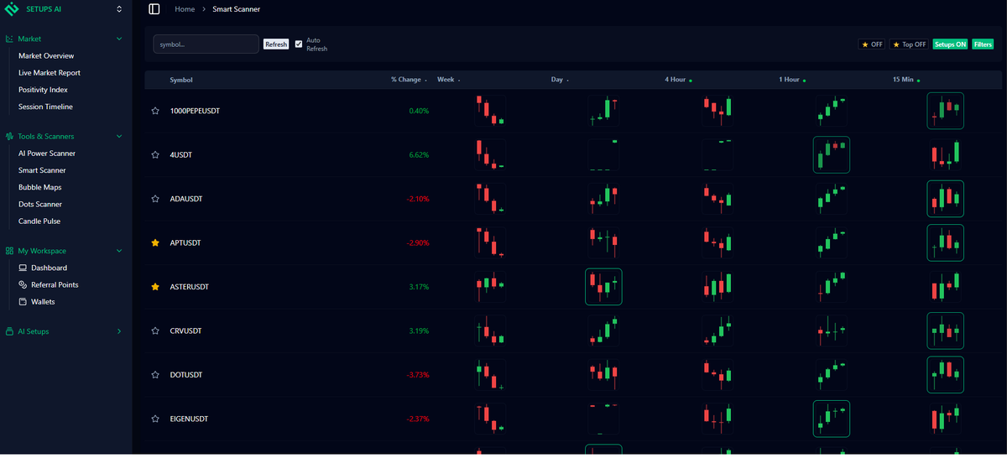Image resolution: width=1007 pixels, height=458 pixels.
Task: Star the CRVUSDT symbol
Action: click(x=154, y=330)
